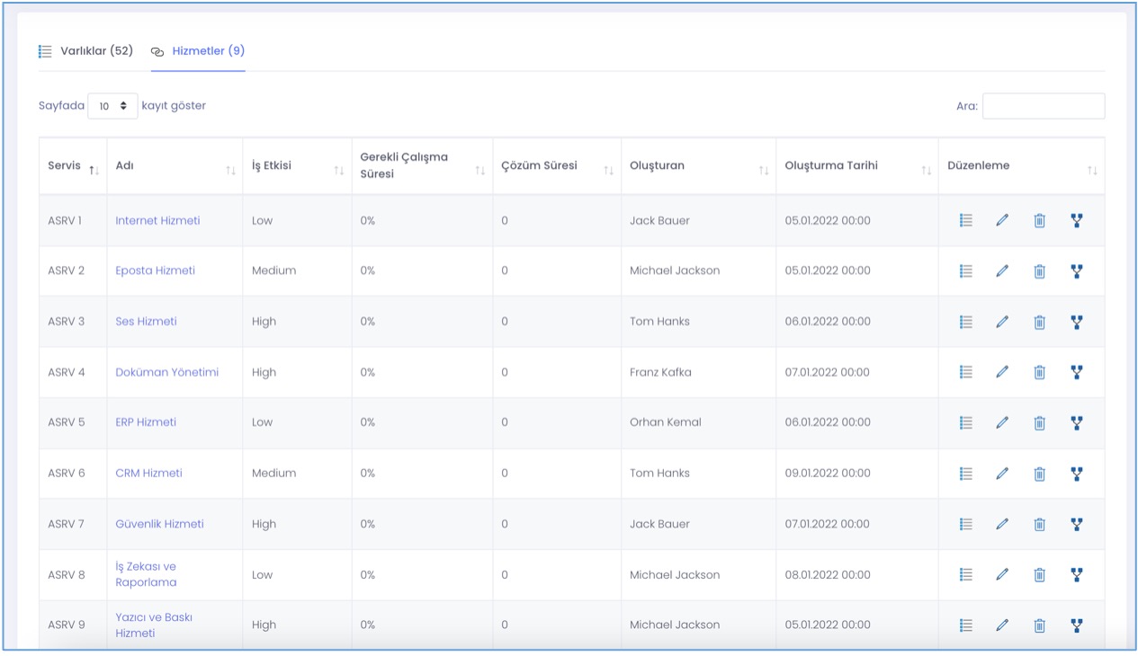1138x656 pixels.
Task: Open the Internet Hizmeti link
Action: tap(157, 221)
